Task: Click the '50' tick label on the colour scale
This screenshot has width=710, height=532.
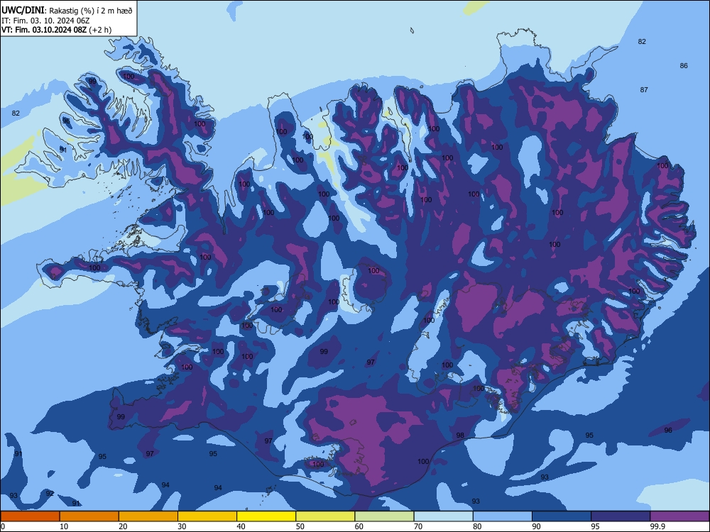Action: [x=300, y=526]
